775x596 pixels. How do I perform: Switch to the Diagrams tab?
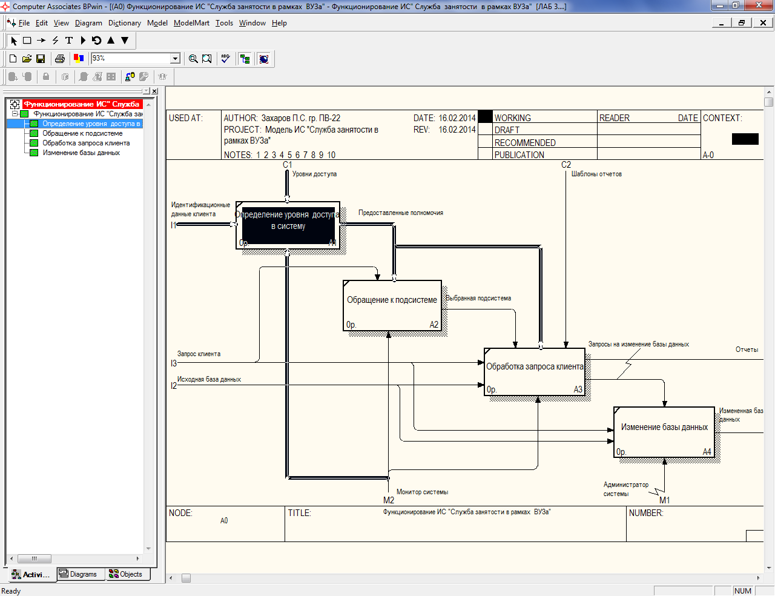coord(81,574)
